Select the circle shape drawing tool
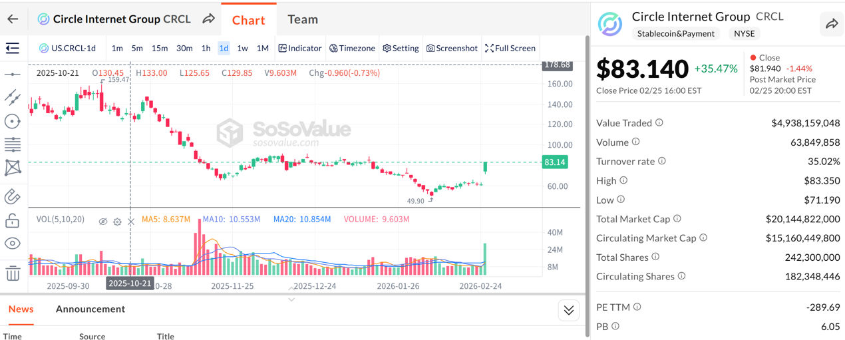The height and width of the screenshot is (340, 845). pyautogui.click(x=12, y=121)
